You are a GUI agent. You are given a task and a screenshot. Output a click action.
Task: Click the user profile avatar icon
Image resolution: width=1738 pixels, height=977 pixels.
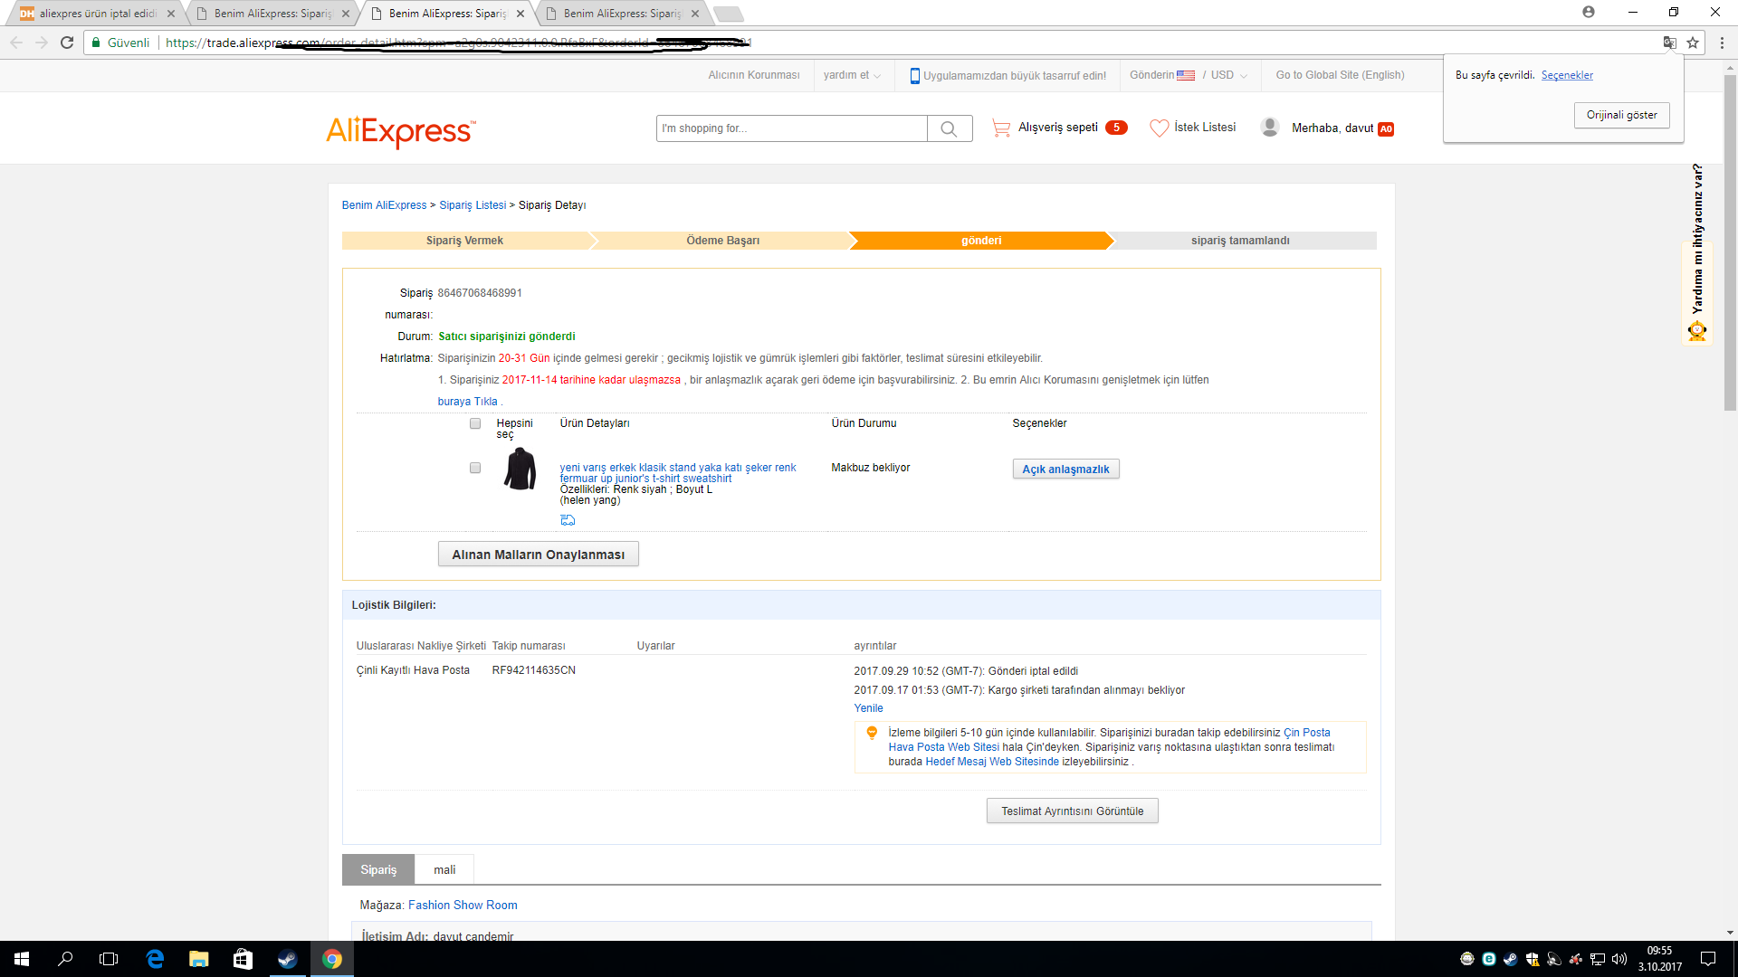[1270, 128]
